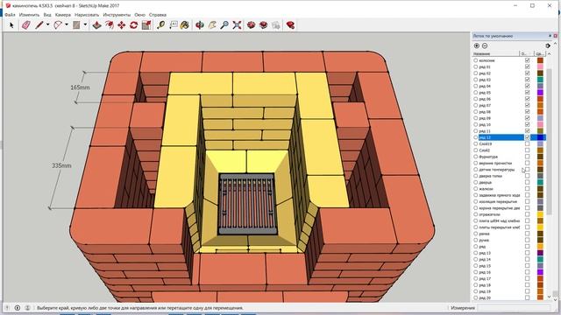Set layer ряд 08 as active
The height and width of the screenshot is (315, 561).
(x=476, y=112)
